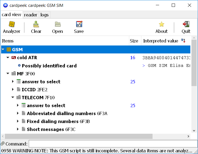Expand the ICCID 2FE2 entry
This screenshot has height=154, width=198.
point(13,90)
